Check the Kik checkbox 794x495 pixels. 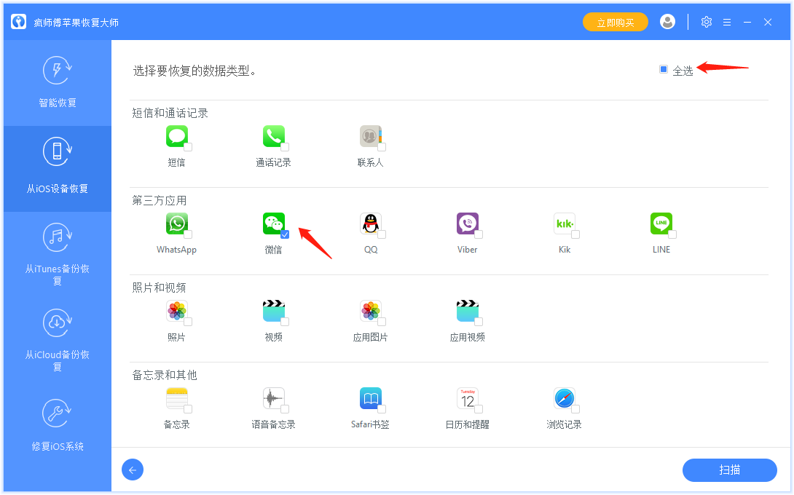(575, 234)
